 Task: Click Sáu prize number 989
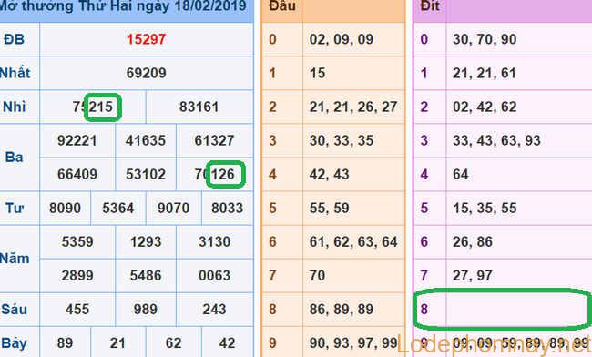click(146, 309)
